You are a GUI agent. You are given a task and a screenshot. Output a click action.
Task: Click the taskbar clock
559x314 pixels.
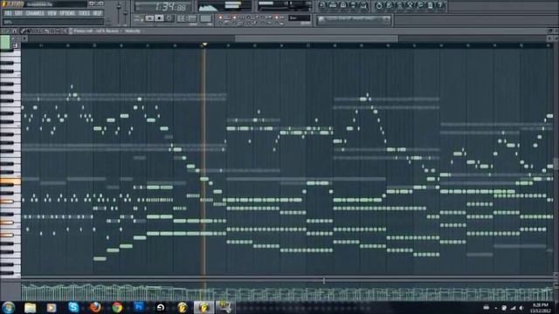541,308
